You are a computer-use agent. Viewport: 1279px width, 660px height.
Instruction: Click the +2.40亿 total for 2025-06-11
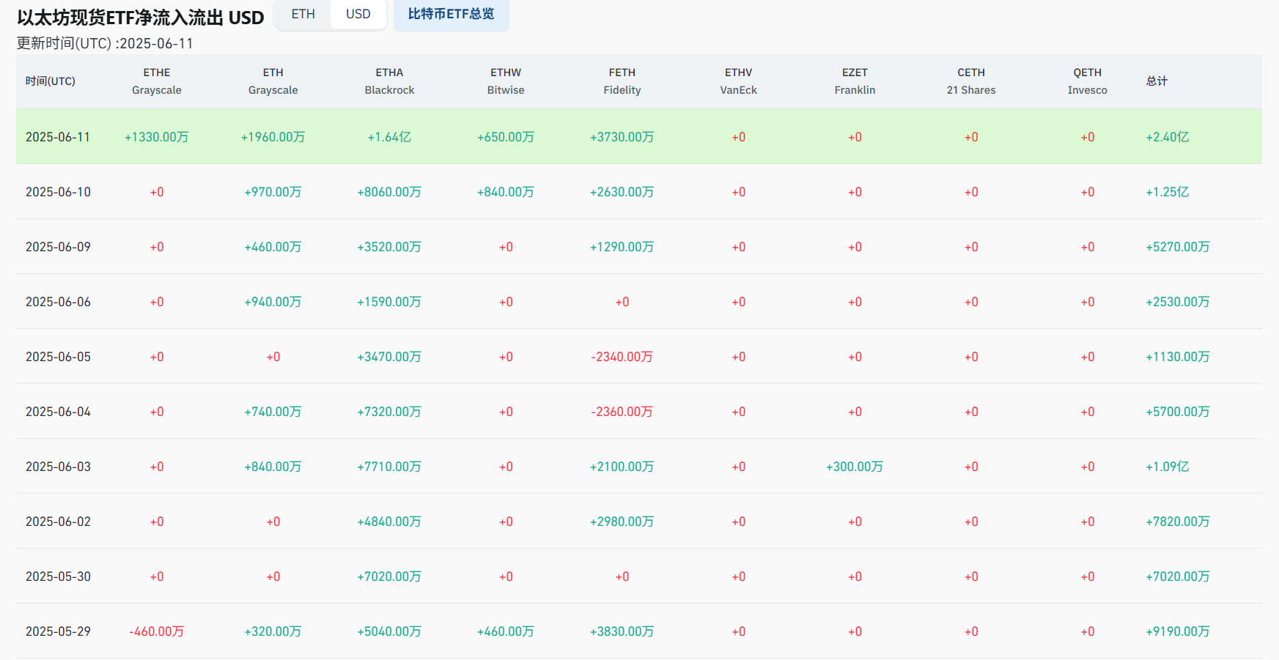(1167, 137)
